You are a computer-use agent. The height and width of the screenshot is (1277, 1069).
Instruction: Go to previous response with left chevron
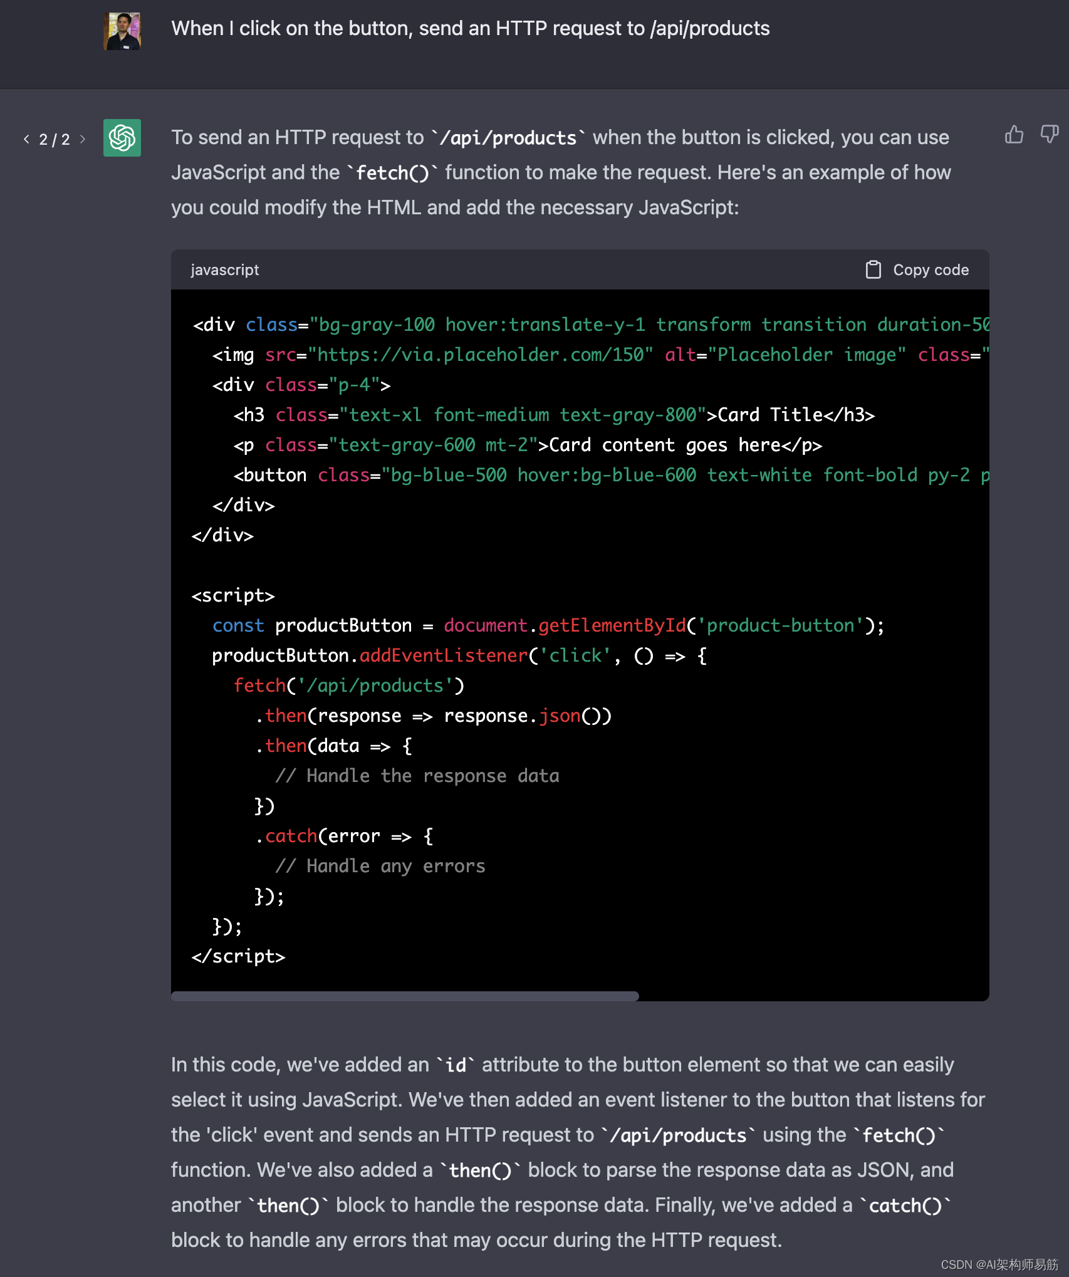tap(26, 139)
